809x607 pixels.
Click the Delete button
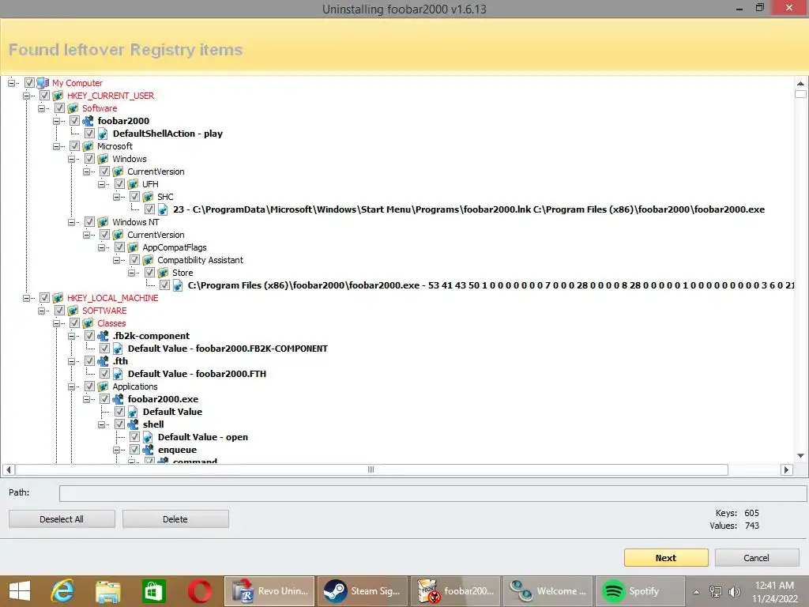click(x=175, y=519)
